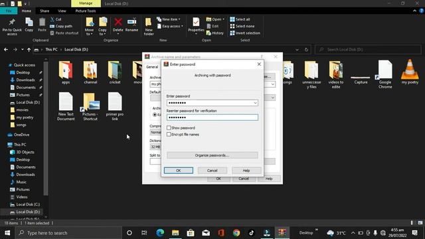This screenshot has height=239, width=425.
Task: Select Music under This PC
Action: (18, 182)
